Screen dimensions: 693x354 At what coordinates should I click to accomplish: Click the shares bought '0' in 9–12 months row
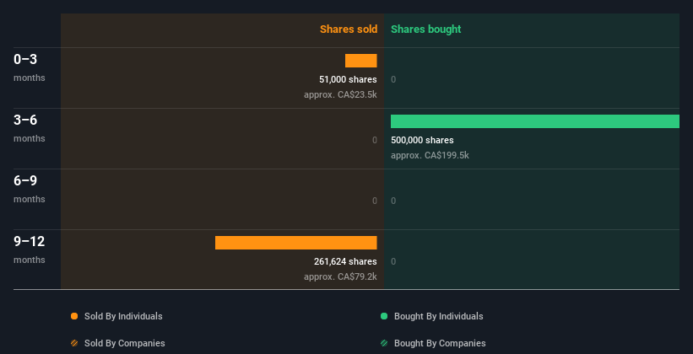(x=393, y=261)
